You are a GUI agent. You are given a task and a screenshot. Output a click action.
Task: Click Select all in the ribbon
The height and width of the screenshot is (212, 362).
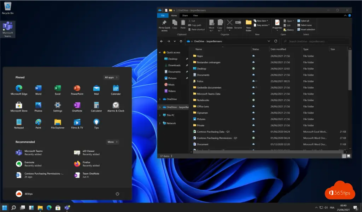[x=303, y=21]
